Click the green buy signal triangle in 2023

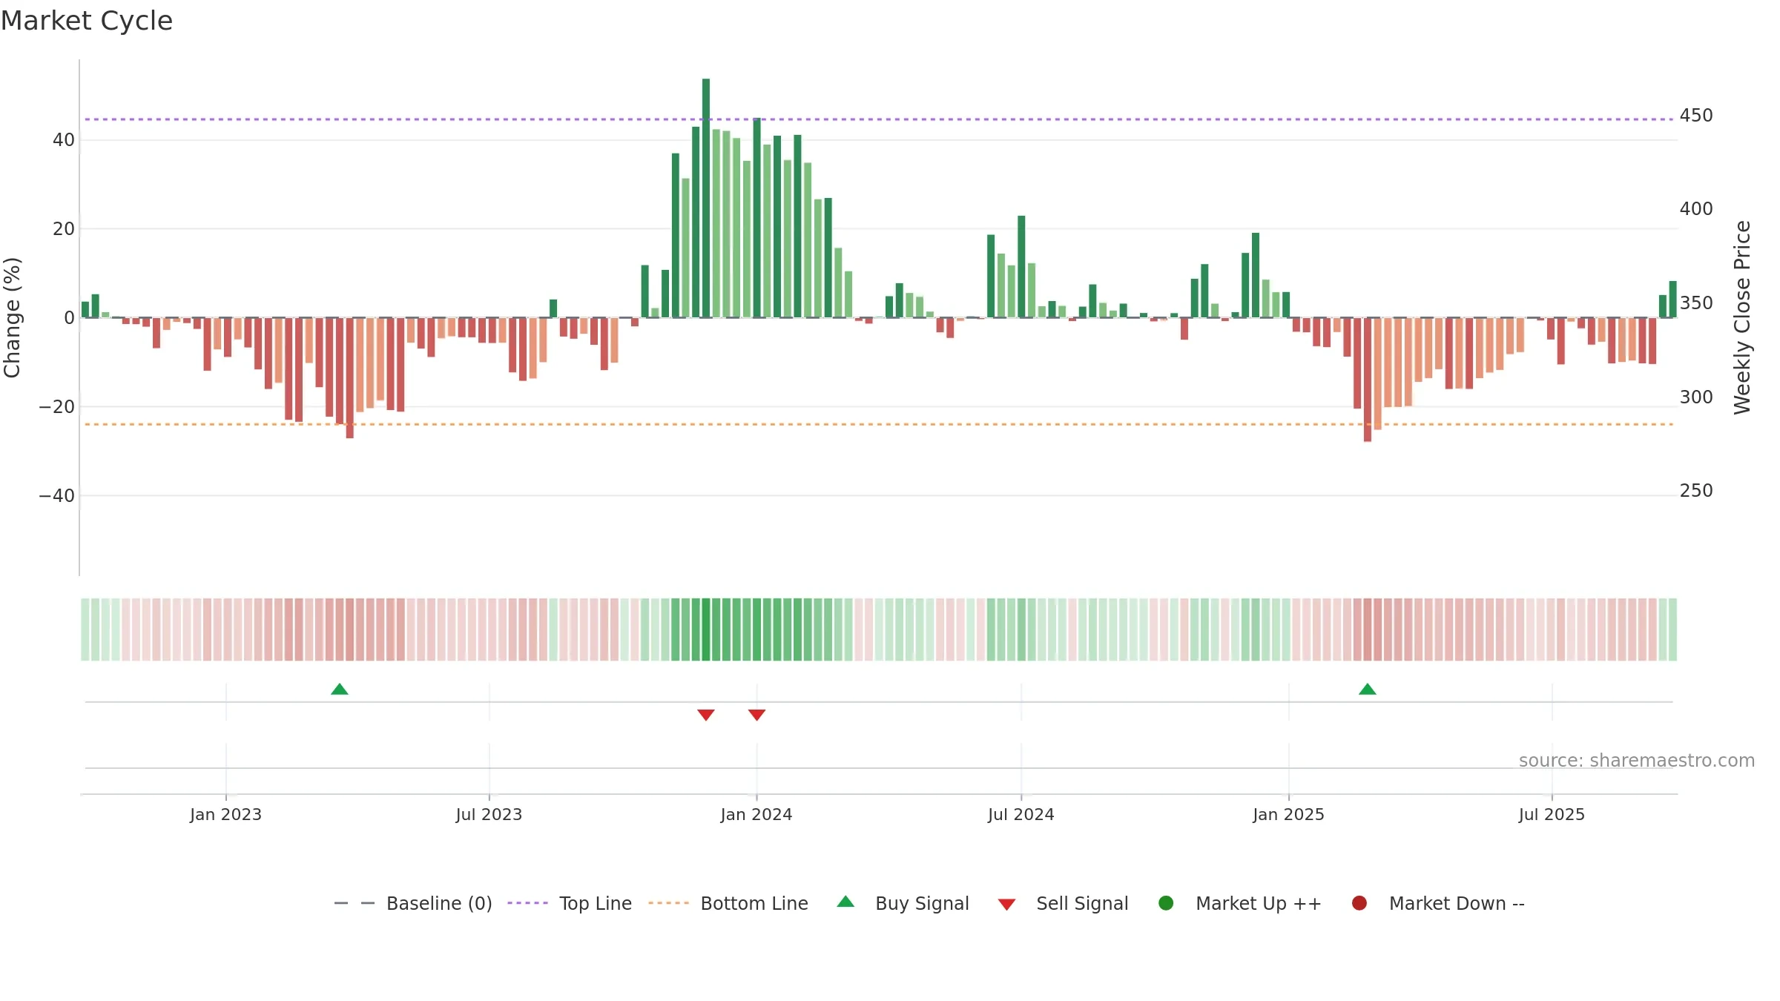tap(340, 689)
